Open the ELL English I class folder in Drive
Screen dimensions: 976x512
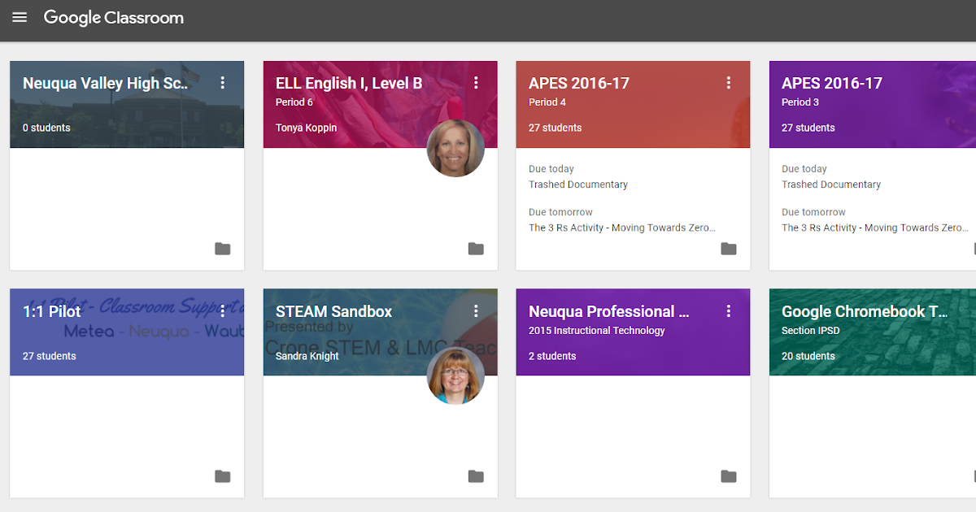(476, 249)
